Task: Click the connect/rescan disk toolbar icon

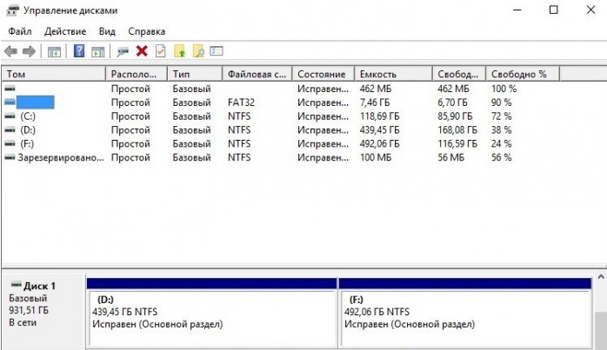Action: 123,51
